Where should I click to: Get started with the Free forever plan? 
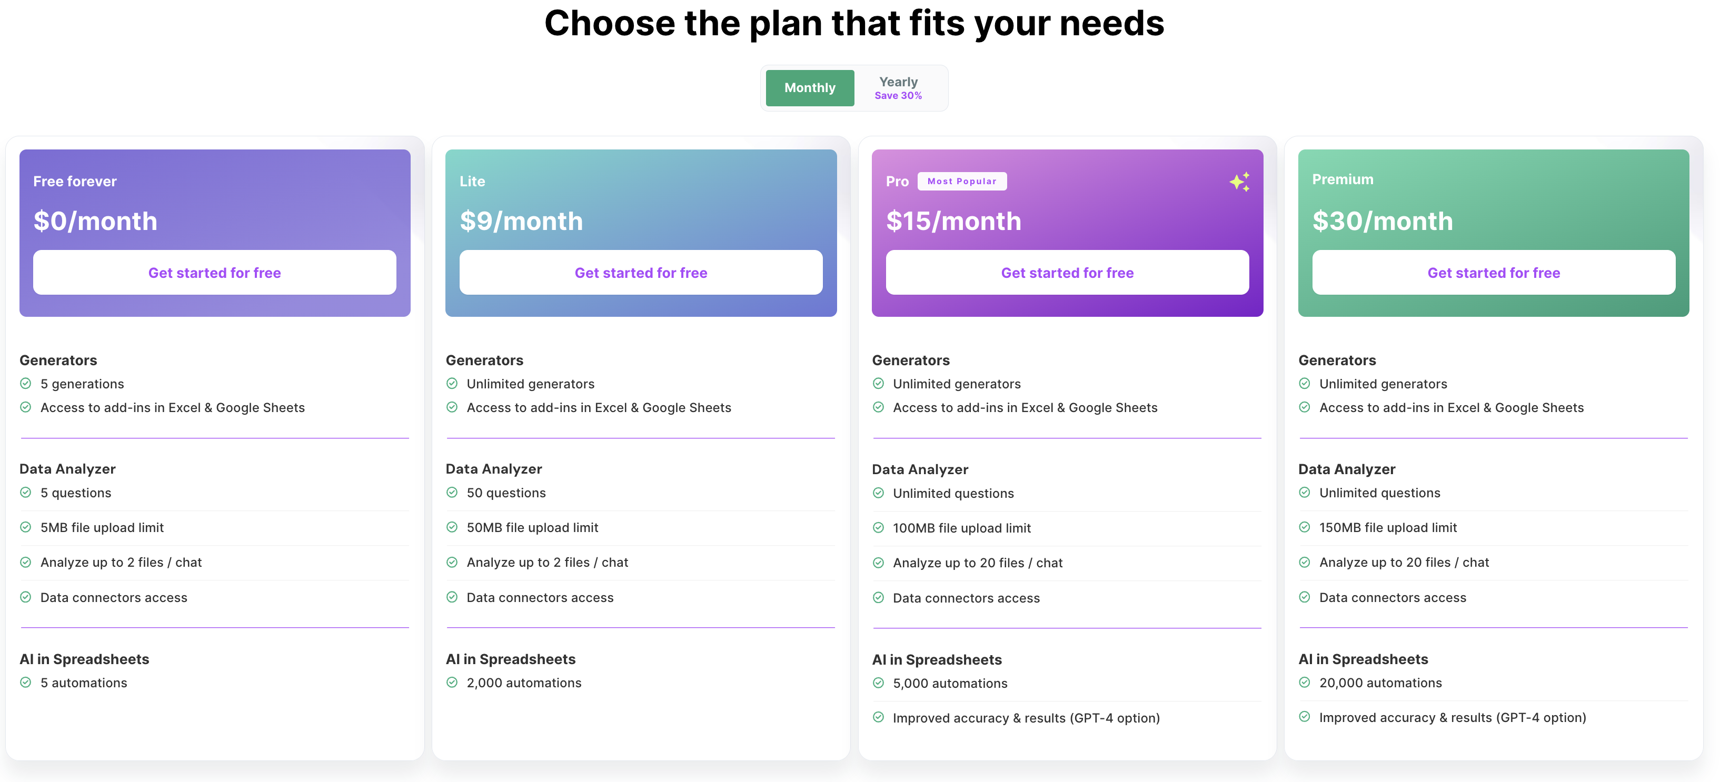point(214,273)
